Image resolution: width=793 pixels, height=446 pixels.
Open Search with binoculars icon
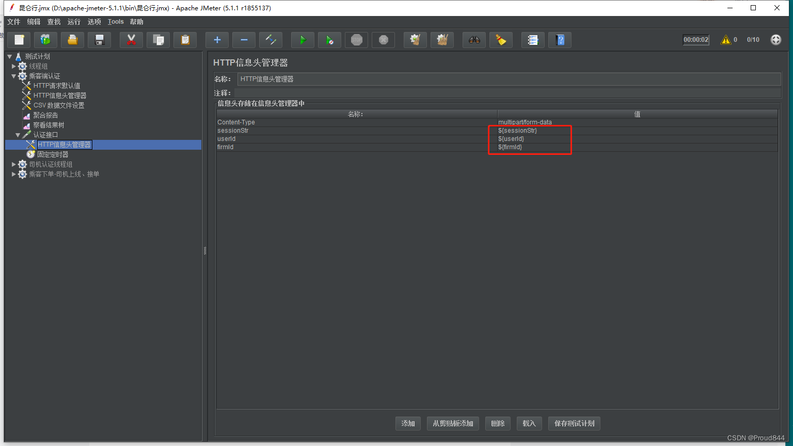pos(474,40)
